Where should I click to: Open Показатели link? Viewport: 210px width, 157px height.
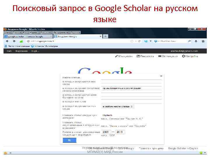pos(145,56)
